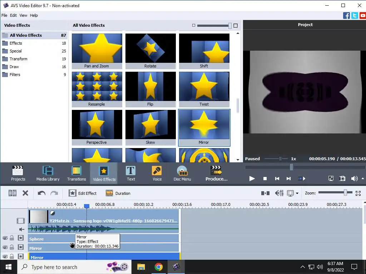Expand the volume control arrow

[x=362, y=178]
